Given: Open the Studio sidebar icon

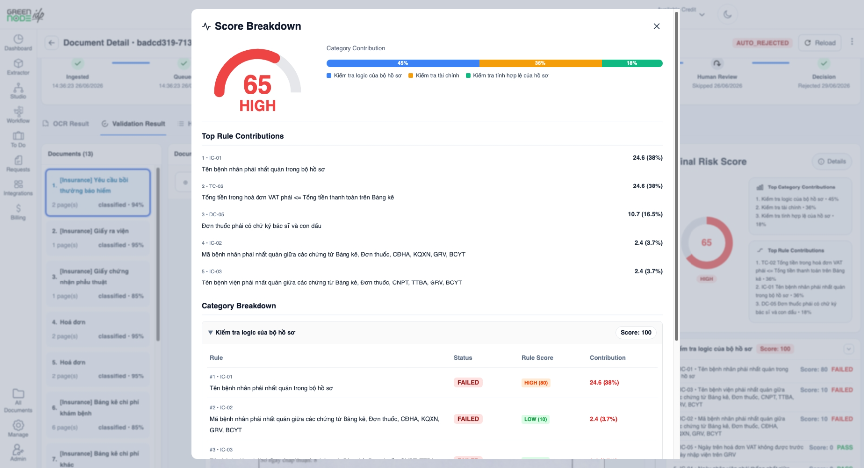Looking at the screenshot, I should click(x=18, y=91).
